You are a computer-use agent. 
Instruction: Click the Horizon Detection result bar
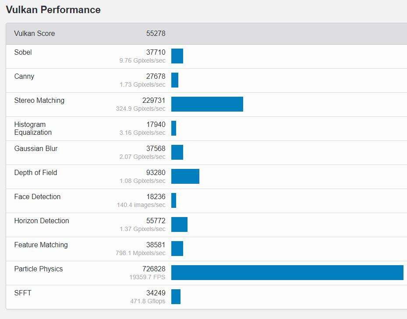(179, 224)
